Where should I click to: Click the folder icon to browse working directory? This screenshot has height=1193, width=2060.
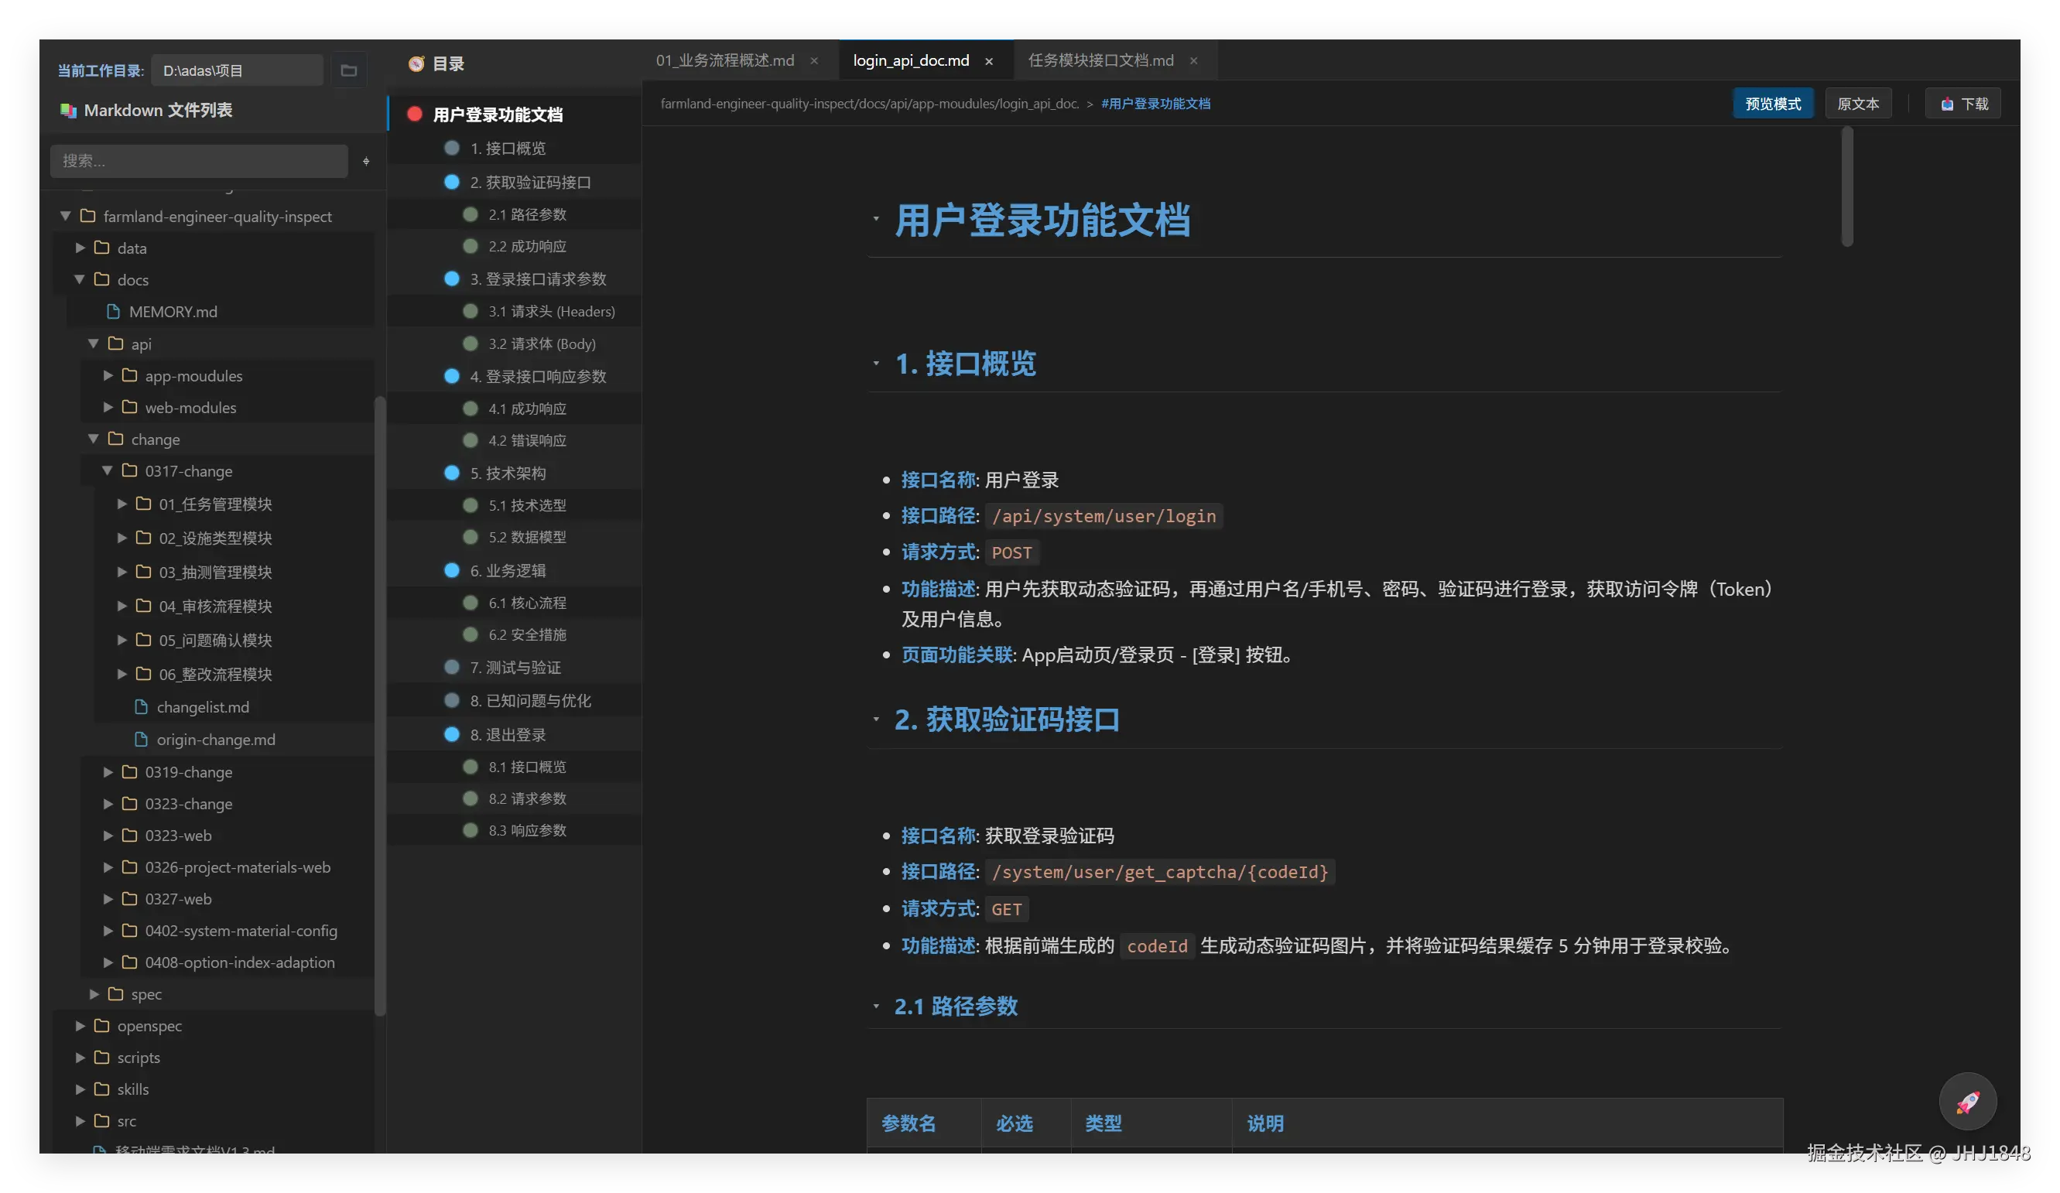point(349,70)
